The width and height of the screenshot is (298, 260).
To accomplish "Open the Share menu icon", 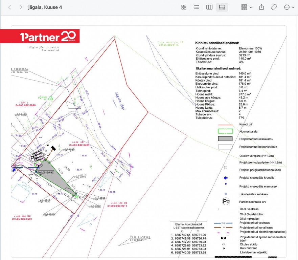I will coord(261,7).
